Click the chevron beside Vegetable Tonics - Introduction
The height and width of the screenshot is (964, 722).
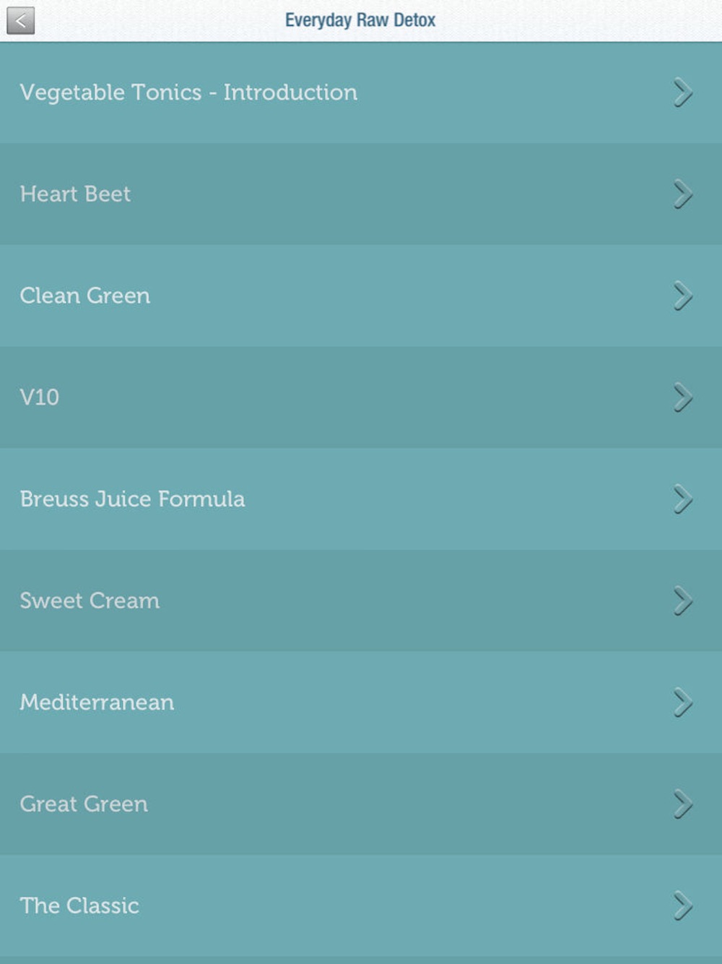pos(683,92)
